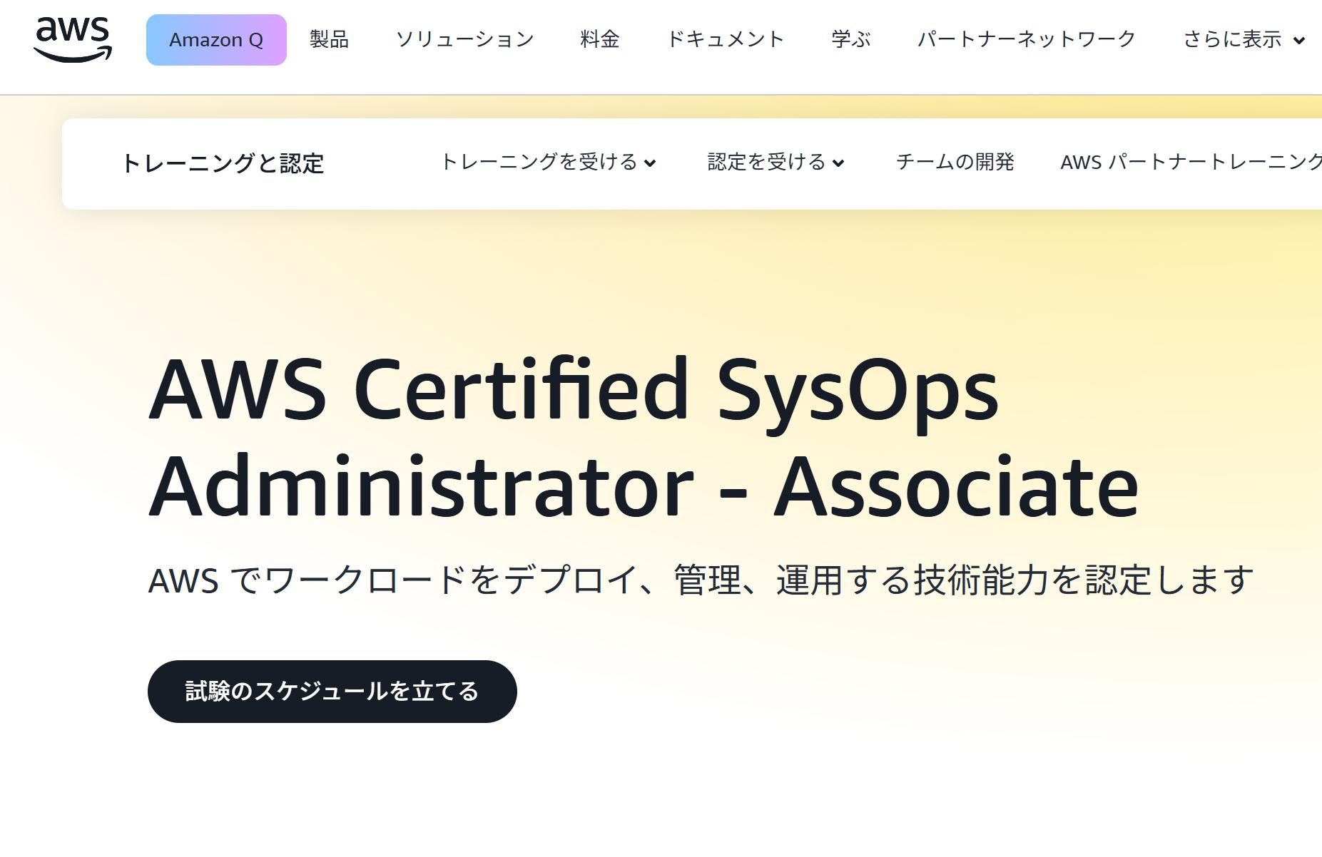Expand the さらに表示 dropdown
Image resolution: width=1322 pixels, height=857 pixels.
pyautogui.click(x=1244, y=39)
